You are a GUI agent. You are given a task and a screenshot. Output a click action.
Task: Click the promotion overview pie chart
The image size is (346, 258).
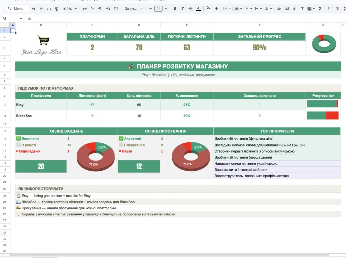click(191, 157)
